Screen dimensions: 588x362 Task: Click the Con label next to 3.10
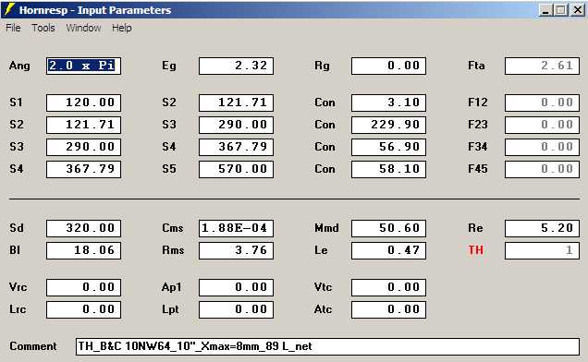point(325,103)
